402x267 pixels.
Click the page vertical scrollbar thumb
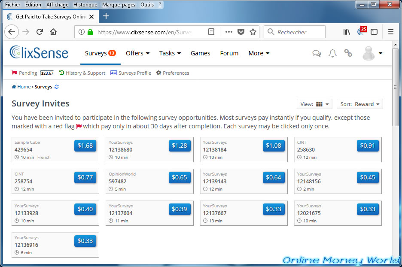(395, 87)
